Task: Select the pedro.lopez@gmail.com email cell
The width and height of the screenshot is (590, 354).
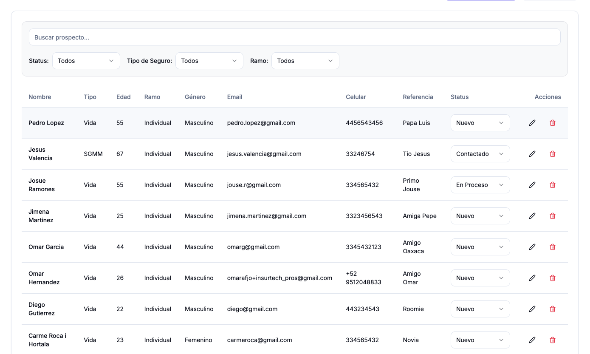Action: [x=261, y=123]
